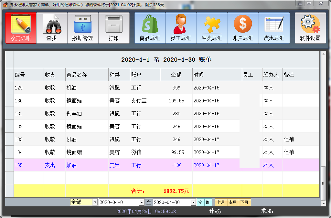The width and height of the screenshot is (331, 218).
Task: Sort by the 金额 column header
Action: coord(176,75)
